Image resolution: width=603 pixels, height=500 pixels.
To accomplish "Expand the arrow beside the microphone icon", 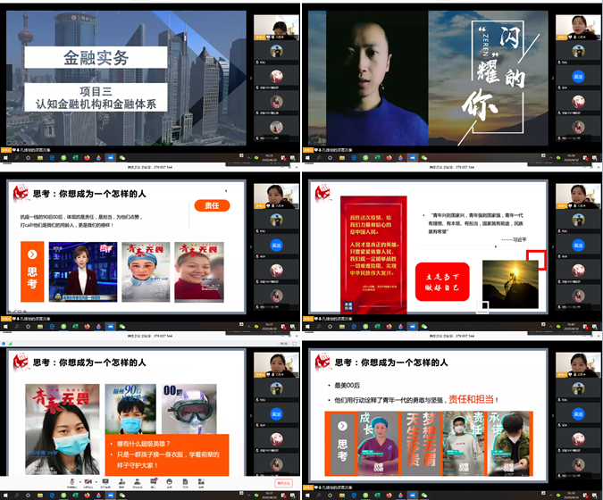I will point(80,482).
